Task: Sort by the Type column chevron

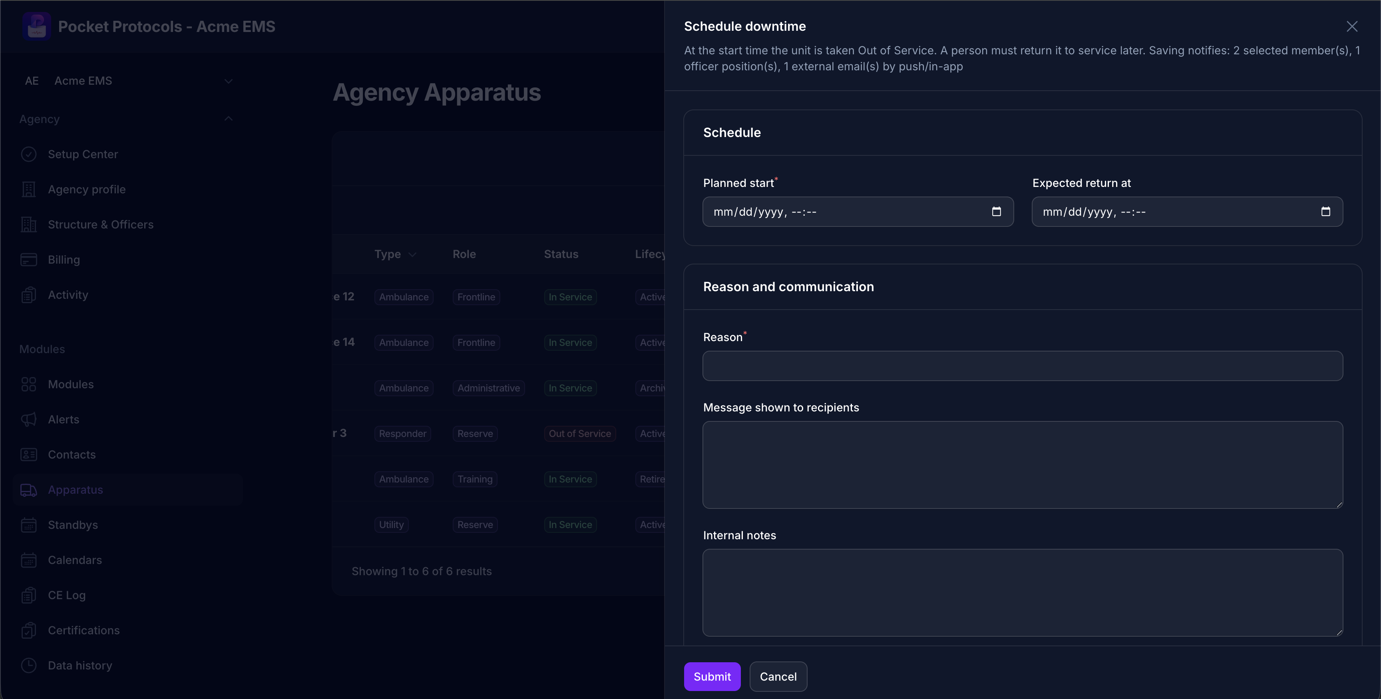Action: [412, 254]
